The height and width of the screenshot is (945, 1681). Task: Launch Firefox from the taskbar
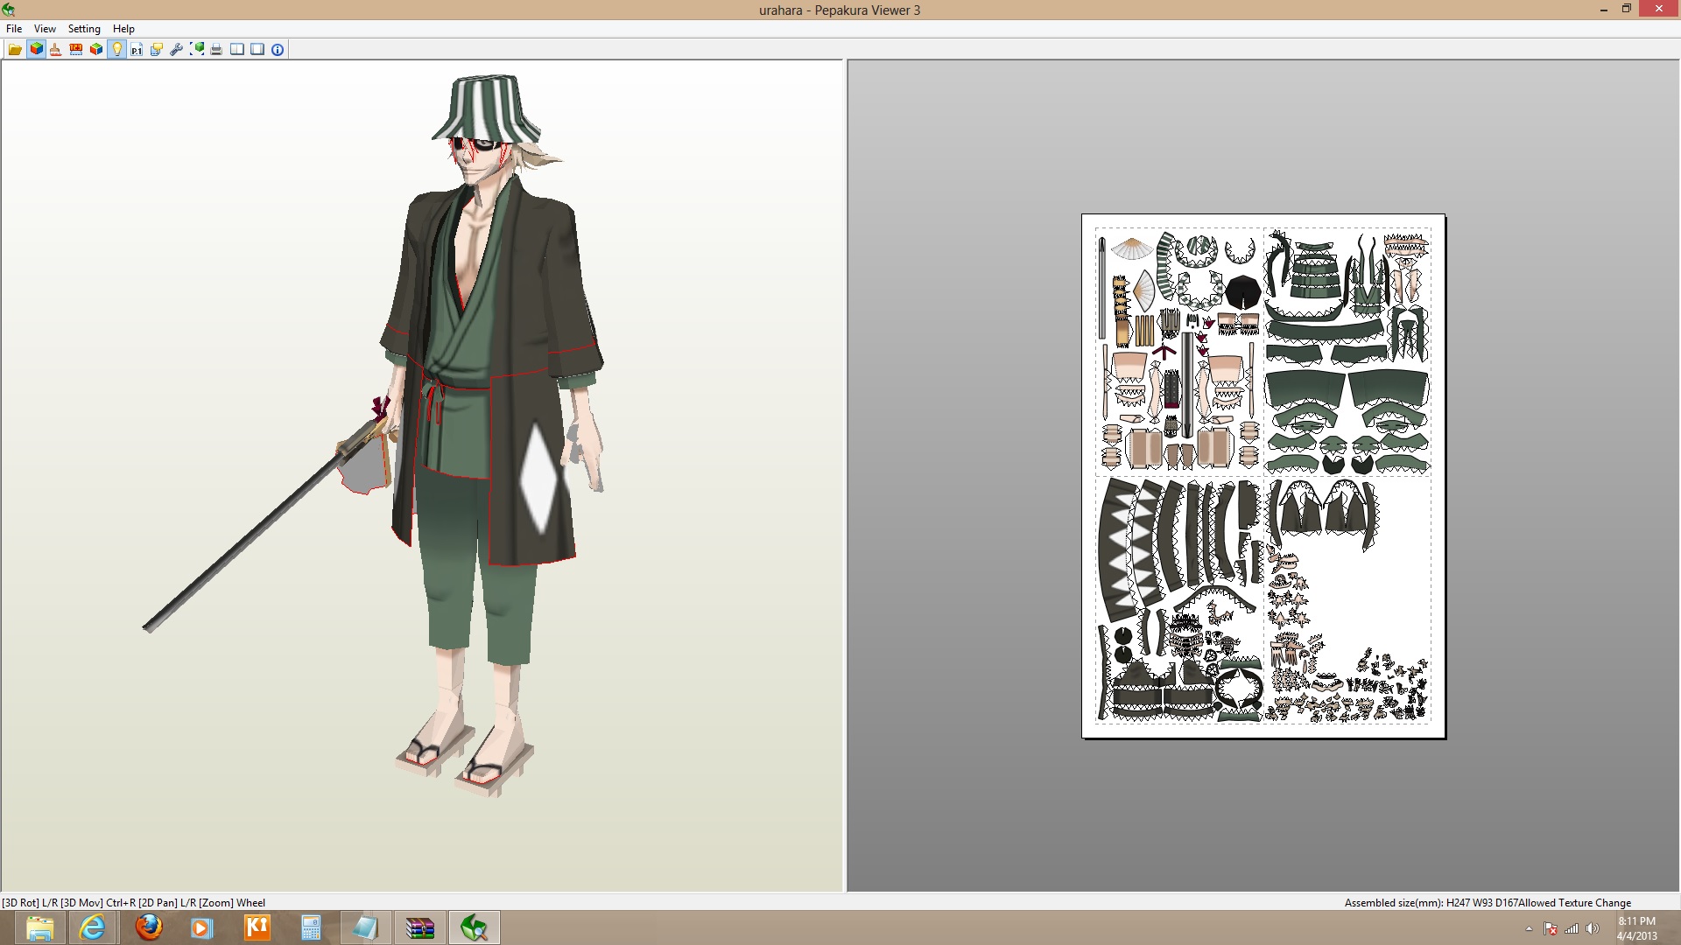coord(147,927)
